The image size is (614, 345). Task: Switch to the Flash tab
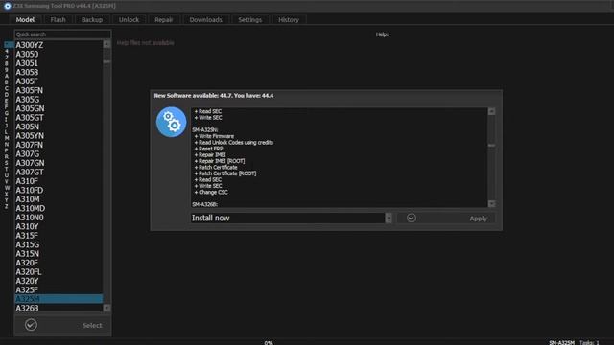[58, 19]
